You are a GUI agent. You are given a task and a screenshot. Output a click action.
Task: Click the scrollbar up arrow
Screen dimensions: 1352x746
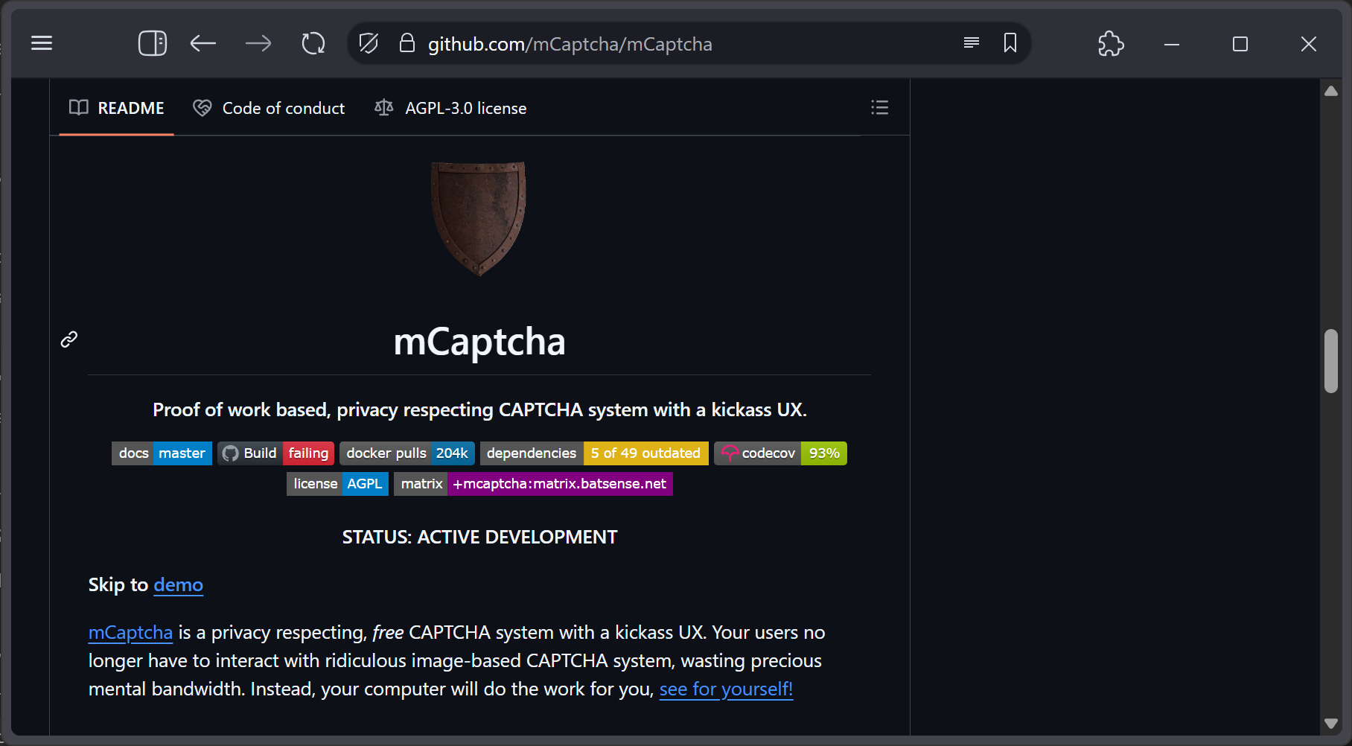tap(1331, 91)
